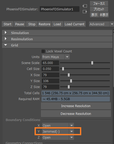The image size is (114, 144).
Task: Open the Y boundary Jammed(-) dropdown
Action: tap(58, 131)
